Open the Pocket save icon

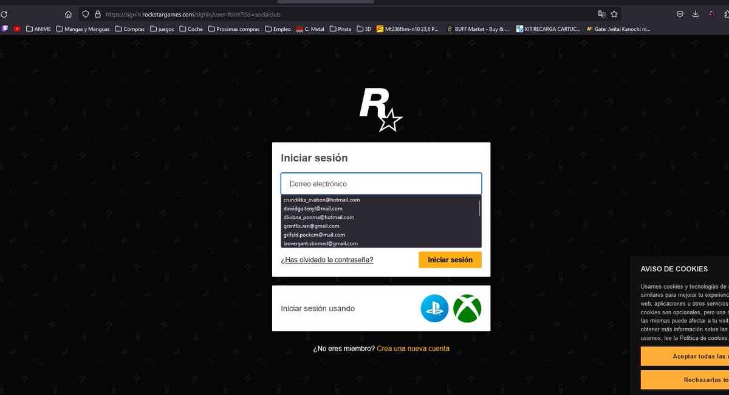681,14
